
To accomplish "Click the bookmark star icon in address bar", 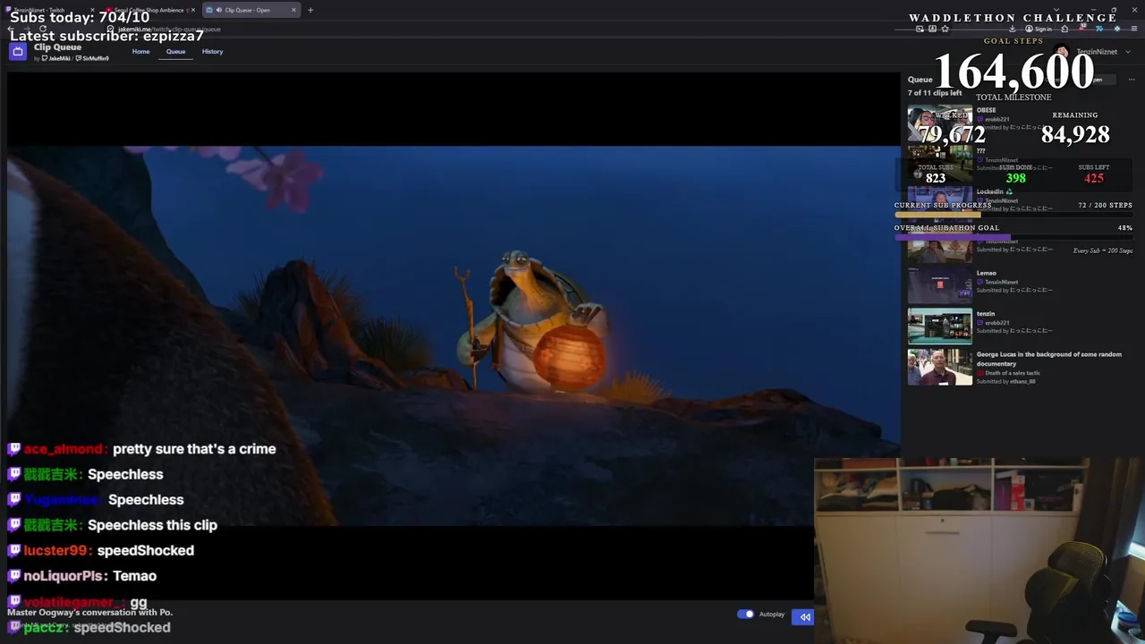I will pos(945,29).
